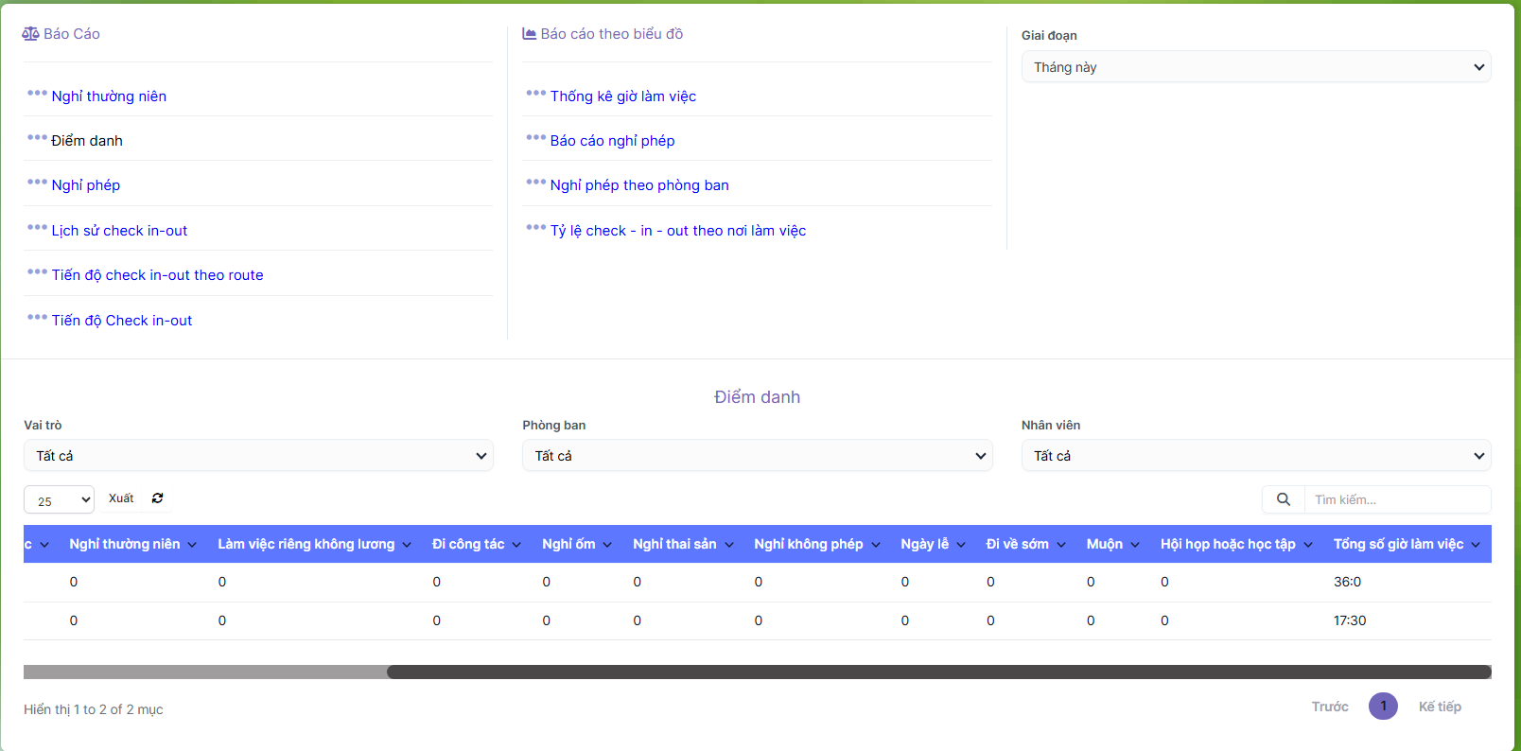Focus the Tìm kiếm search field
The image size is (1521, 751).
pyautogui.click(x=1396, y=499)
